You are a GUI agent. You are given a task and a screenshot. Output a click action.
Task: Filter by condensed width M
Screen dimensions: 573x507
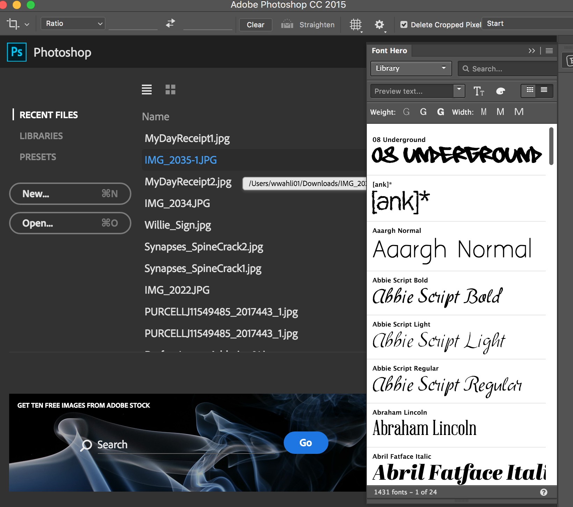pos(484,112)
